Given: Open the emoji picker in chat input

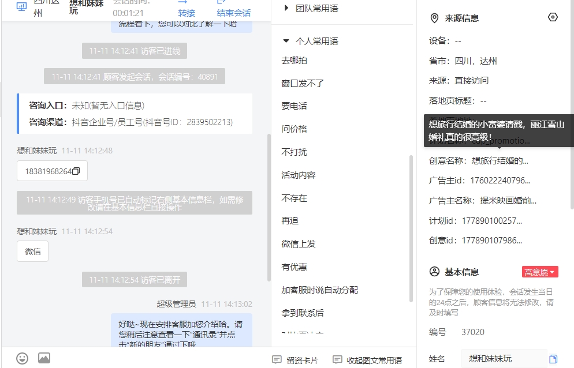Looking at the screenshot, I should coord(22,358).
